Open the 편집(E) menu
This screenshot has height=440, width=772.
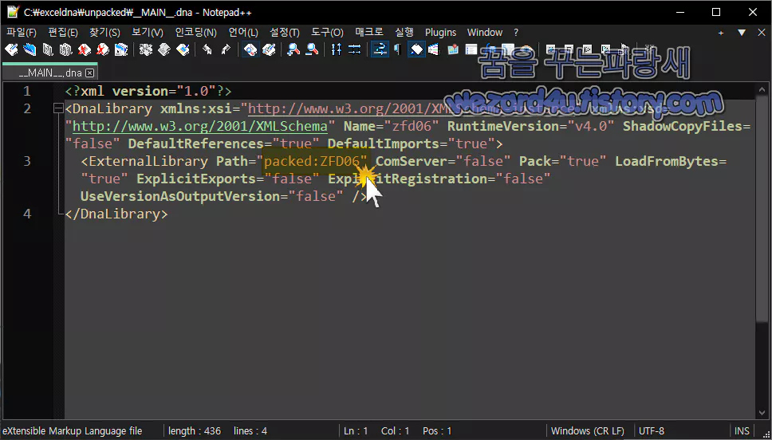click(x=63, y=33)
